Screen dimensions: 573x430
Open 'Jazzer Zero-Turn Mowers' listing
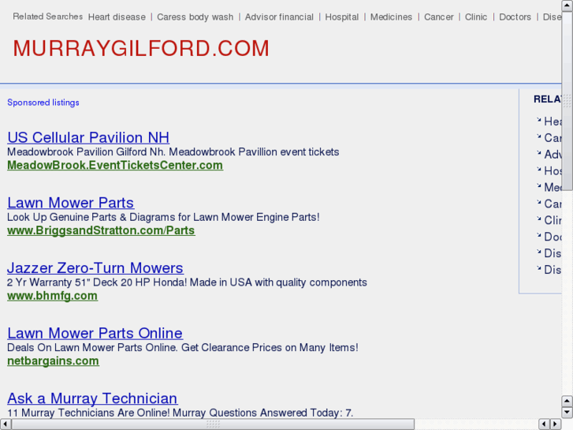(x=95, y=268)
